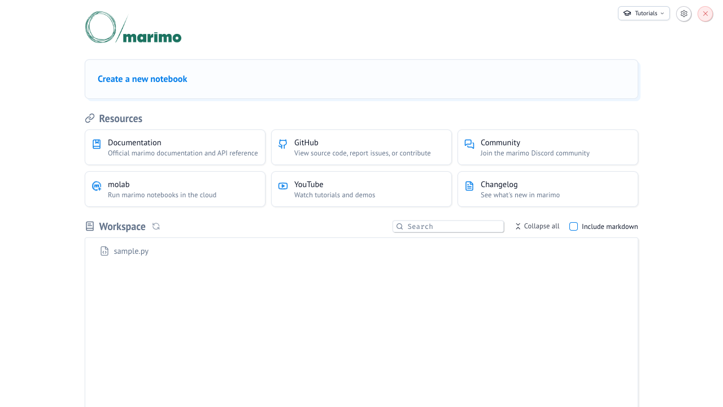Click the Workspace heading text

pyautogui.click(x=122, y=227)
